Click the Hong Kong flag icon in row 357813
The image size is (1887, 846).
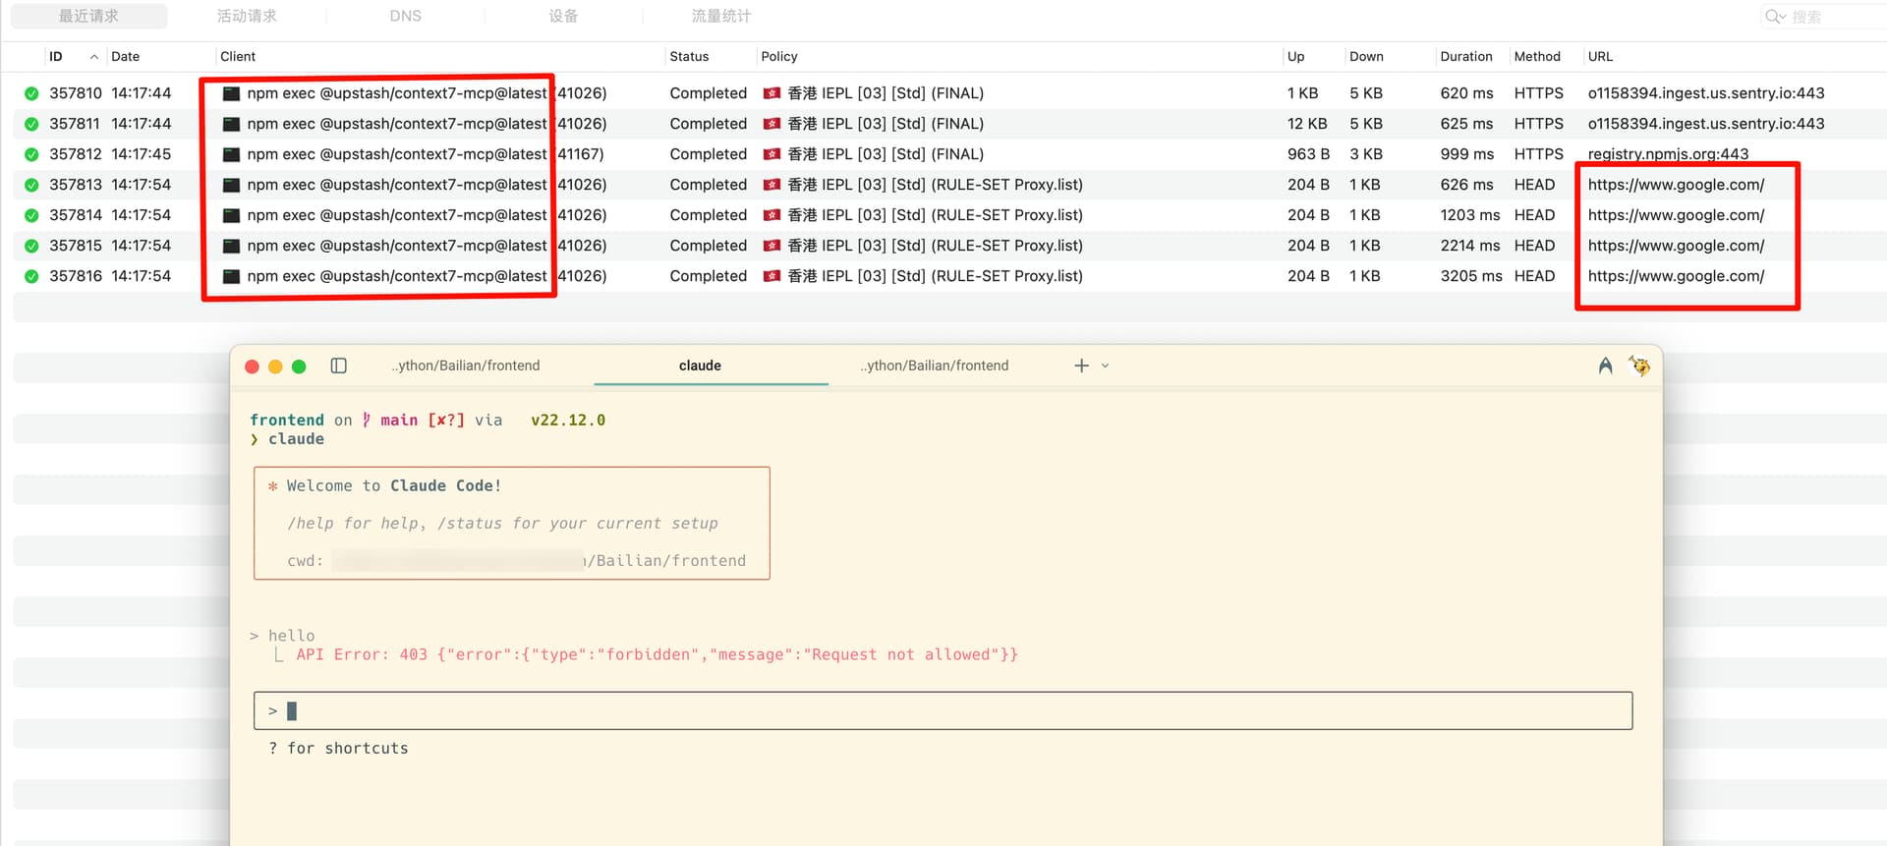pyautogui.click(x=772, y=185)
